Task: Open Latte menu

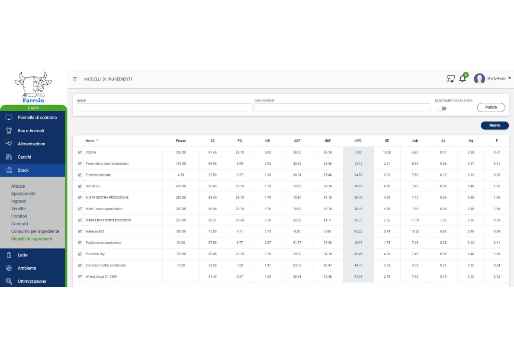Action: (x=33, y=255)
